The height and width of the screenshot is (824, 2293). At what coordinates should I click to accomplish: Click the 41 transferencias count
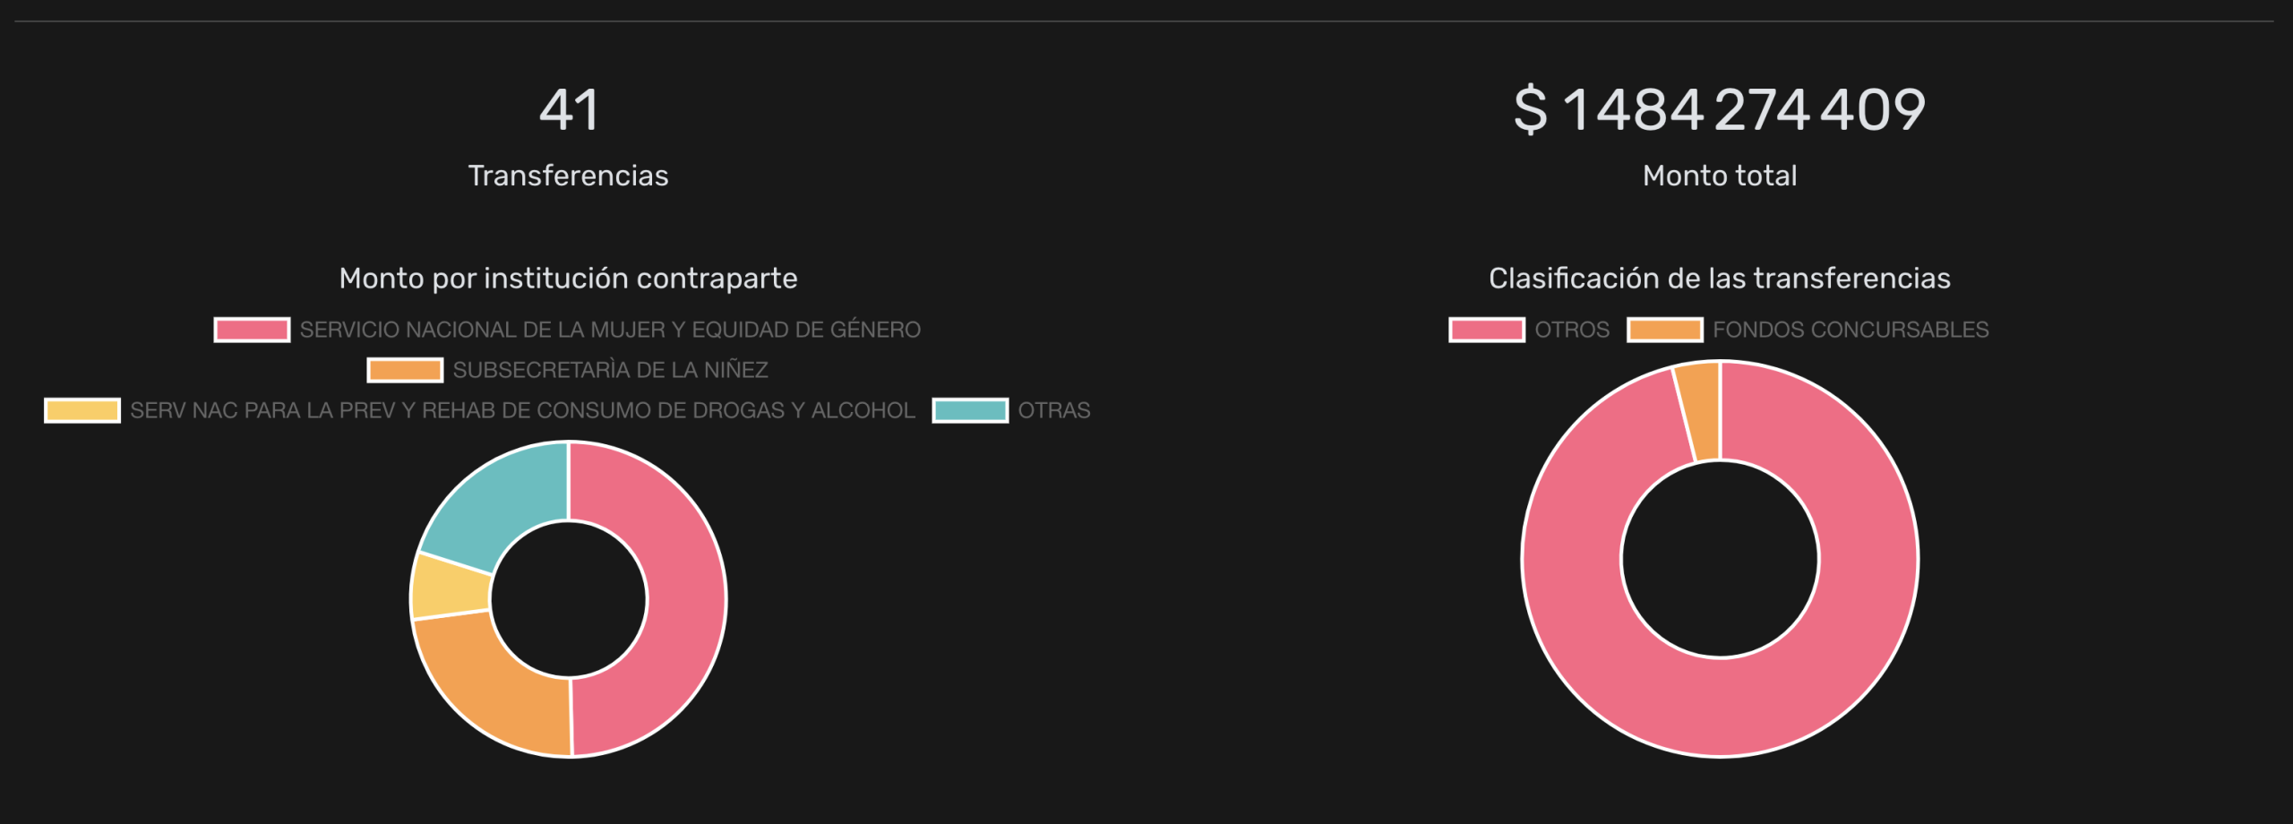tap(569, 110)
